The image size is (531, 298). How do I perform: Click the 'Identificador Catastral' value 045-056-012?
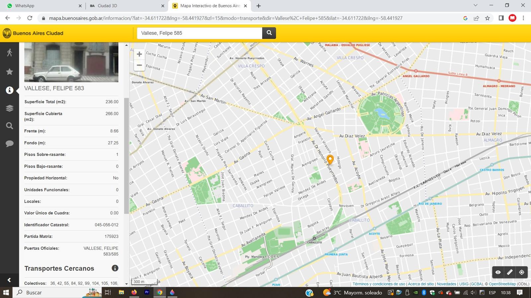[x=107, y=225]
